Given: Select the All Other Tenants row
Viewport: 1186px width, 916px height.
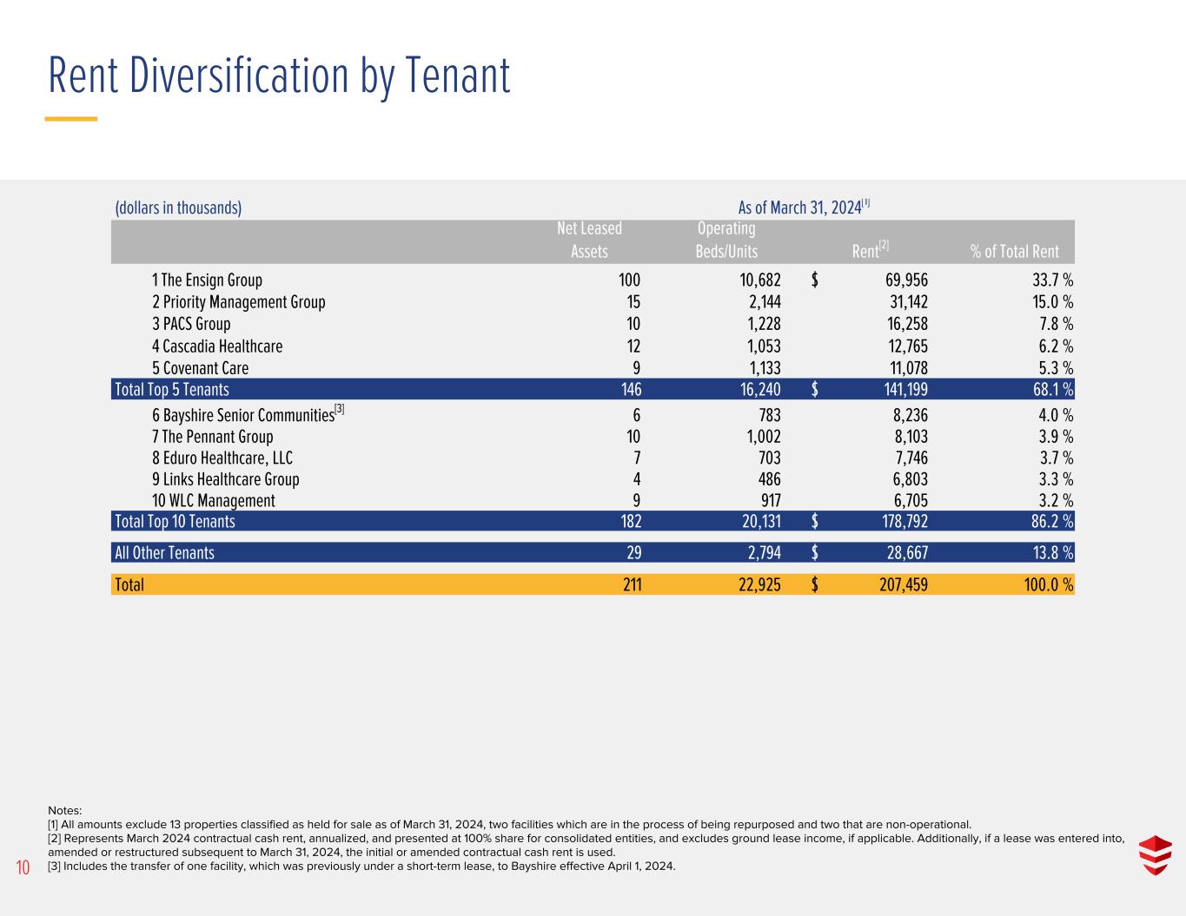Looking at the screenshot, I should click(593, 552).
